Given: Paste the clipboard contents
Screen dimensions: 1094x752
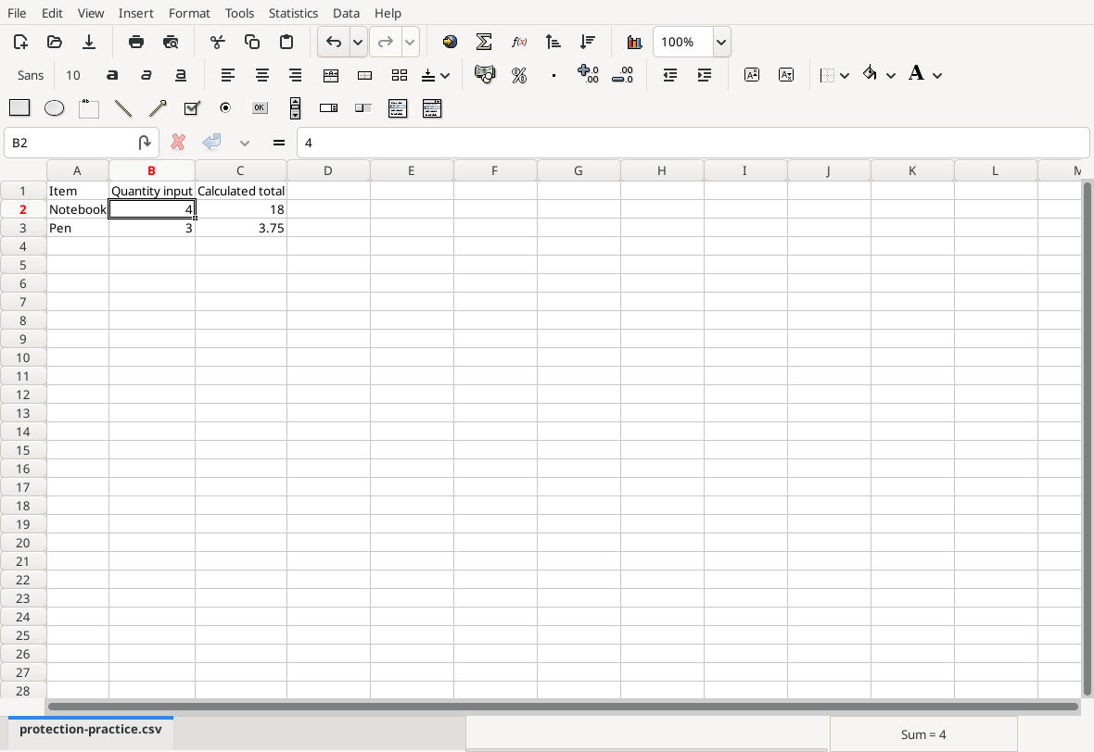Looking at the screenshot, I should click(x=286, y=42).
